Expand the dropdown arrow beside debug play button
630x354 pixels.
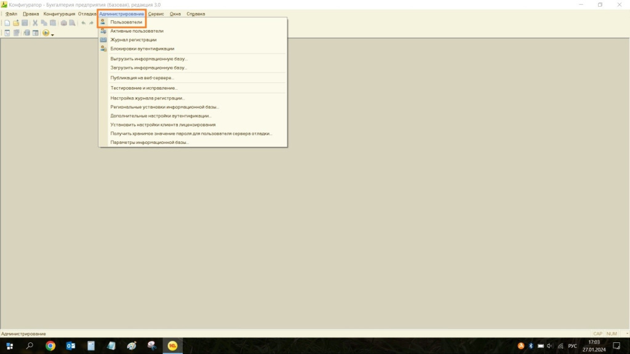pos(53,34)
